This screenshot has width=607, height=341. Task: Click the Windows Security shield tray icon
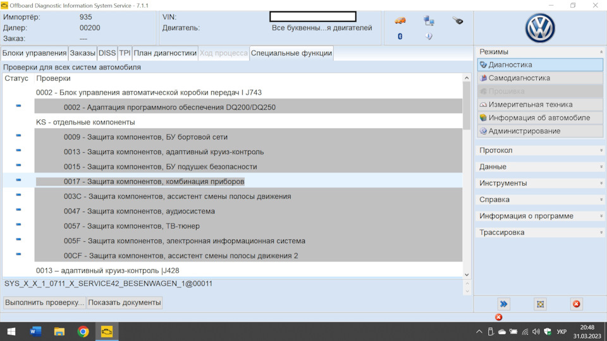pyautogui.click(x=548, y=332)
